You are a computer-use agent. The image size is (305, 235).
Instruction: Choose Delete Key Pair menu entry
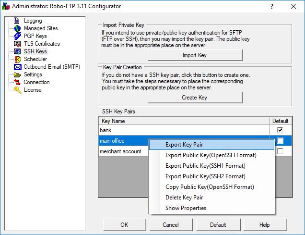point(184,198)
